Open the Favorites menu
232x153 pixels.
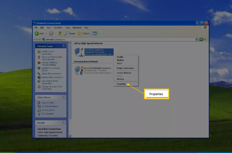[x=58, y=28]
